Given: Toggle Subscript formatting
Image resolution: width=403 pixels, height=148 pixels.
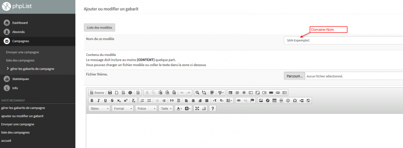Looking at the screenshot, I should (x=119, y=101).
